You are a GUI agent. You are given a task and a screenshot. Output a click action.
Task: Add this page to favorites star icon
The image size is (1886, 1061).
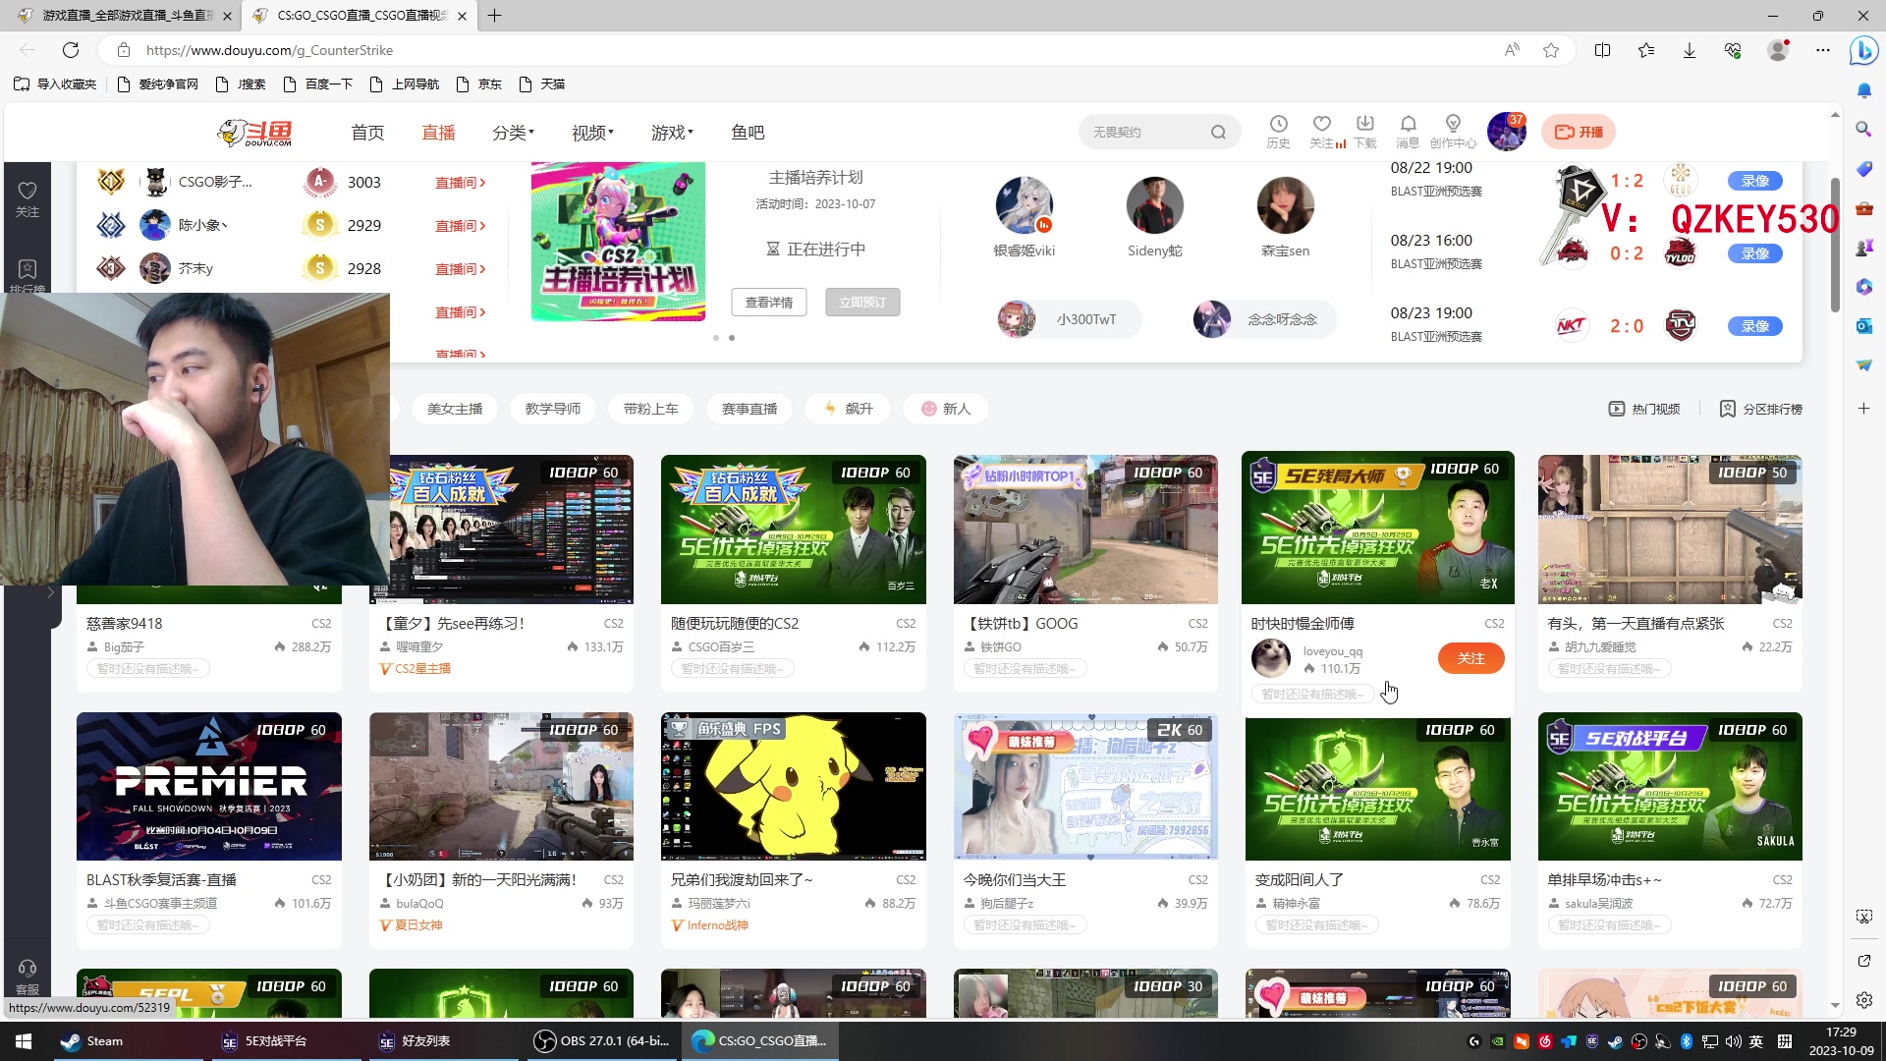click(1551, 50)
